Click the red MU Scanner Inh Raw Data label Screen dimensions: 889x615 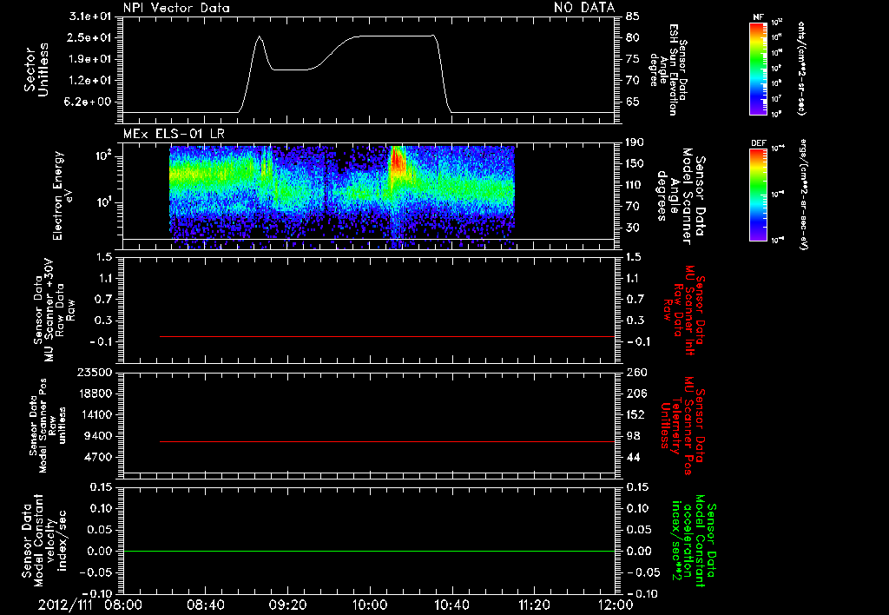pos(684,310)
